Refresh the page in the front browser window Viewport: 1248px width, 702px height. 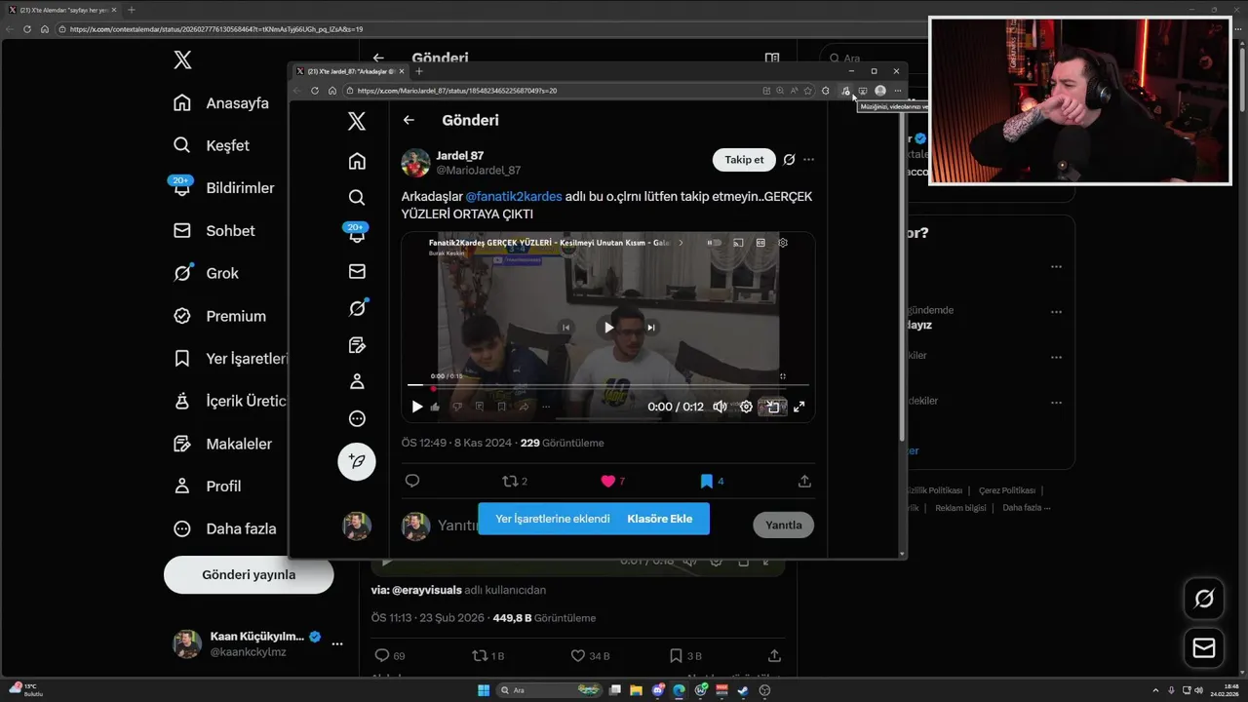pyautogui.click(x=315, y=91)
